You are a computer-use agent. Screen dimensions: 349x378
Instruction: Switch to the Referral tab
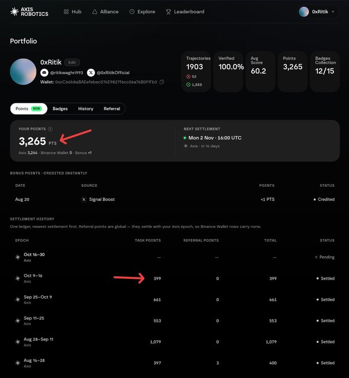(112, 109)
